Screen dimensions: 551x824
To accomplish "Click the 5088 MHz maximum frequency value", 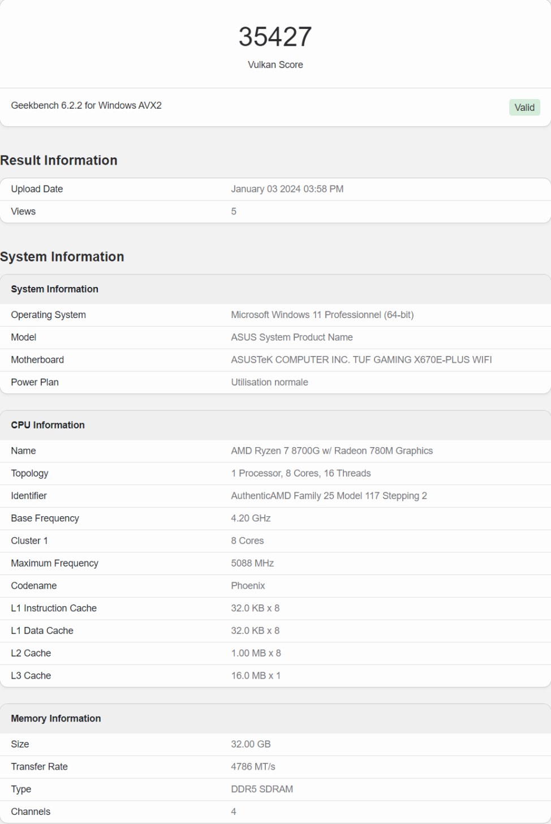I will [252, 564].
